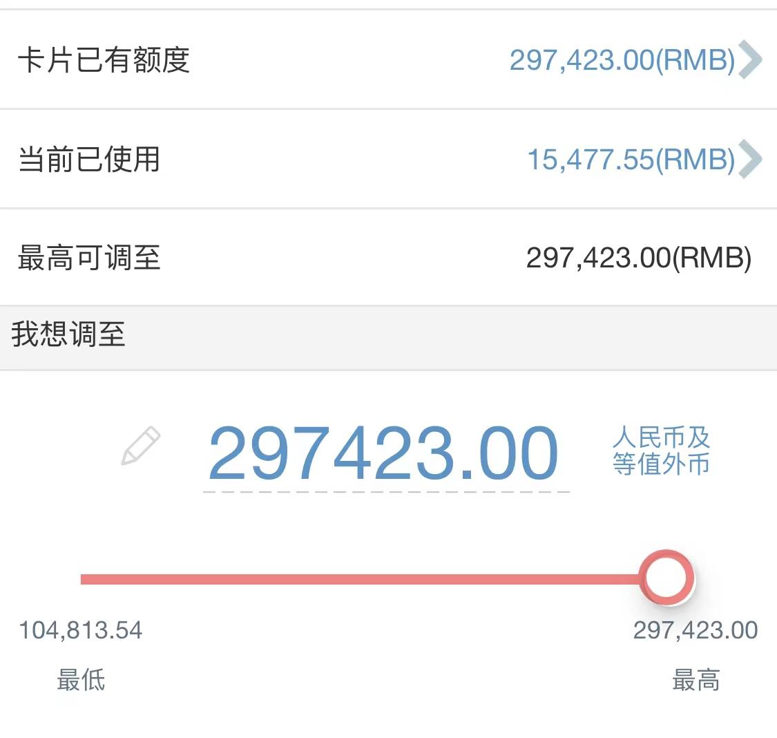The width and height of the screenshot is (777, 738).
Task: Expand the currently used amount chevron
Action: point(750,159)
